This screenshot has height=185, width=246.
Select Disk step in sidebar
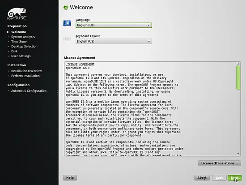14,51
